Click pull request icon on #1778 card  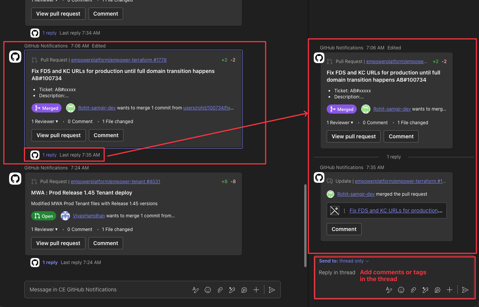[35, 60]
